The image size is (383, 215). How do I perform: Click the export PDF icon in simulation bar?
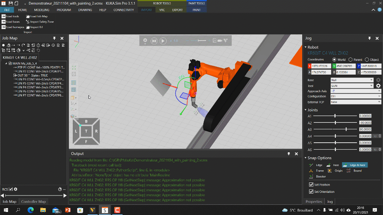214,41
